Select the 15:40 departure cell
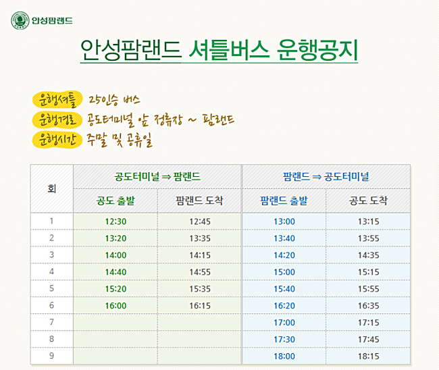Screen dimensions: 439x370 (x=284, y=288)
